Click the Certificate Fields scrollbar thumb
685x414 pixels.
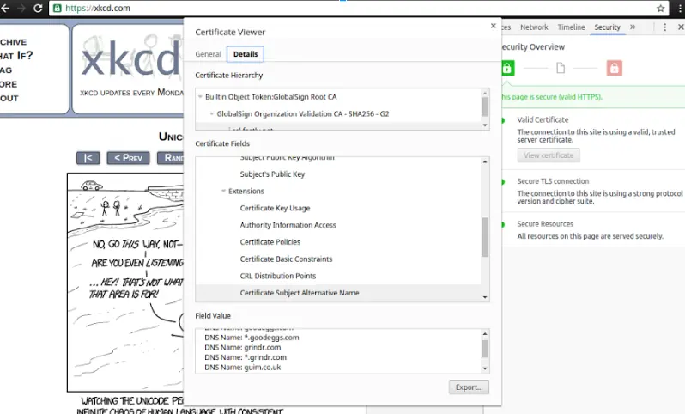click(x=485, y=237)
